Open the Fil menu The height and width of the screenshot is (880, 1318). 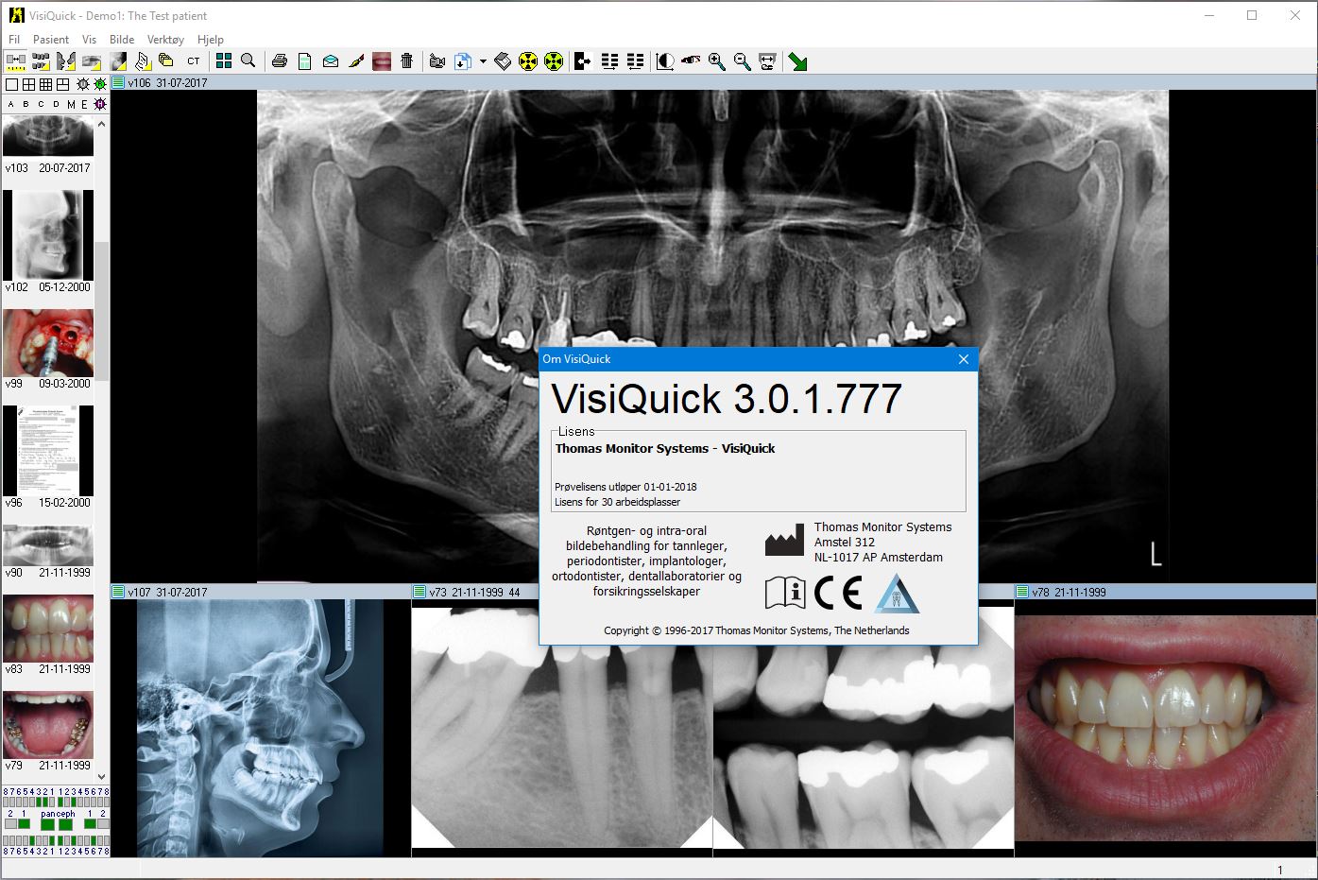tap(14, 40)
